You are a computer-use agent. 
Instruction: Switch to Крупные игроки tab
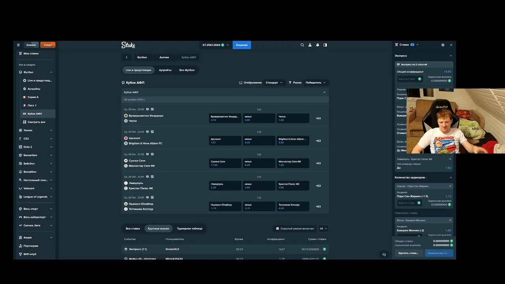coord(158,228)
